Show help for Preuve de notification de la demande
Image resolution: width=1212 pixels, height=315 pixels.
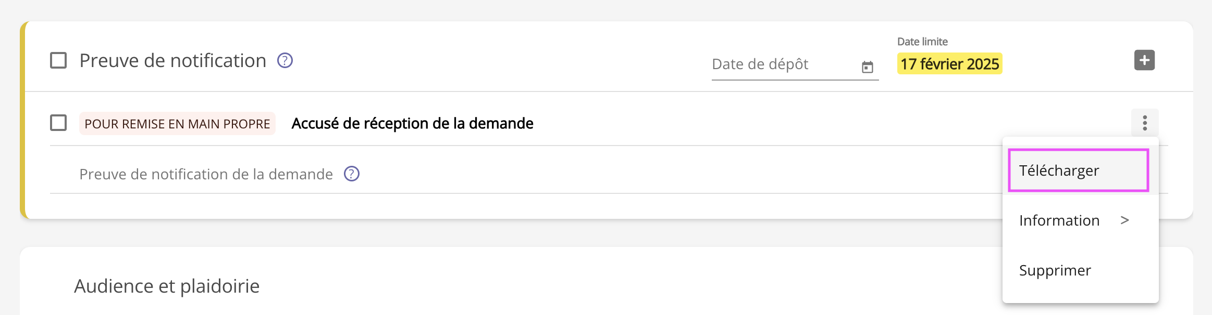coord(352,174)
